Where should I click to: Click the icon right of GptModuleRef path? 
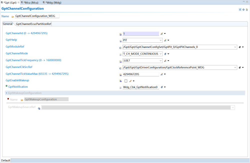pyautogui.click(x=240, y=47)
